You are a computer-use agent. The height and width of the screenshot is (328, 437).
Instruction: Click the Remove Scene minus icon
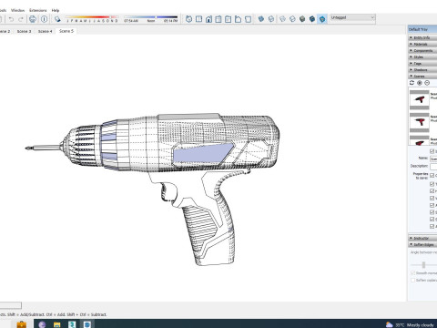pyautogui.click(x=427, y=83)
